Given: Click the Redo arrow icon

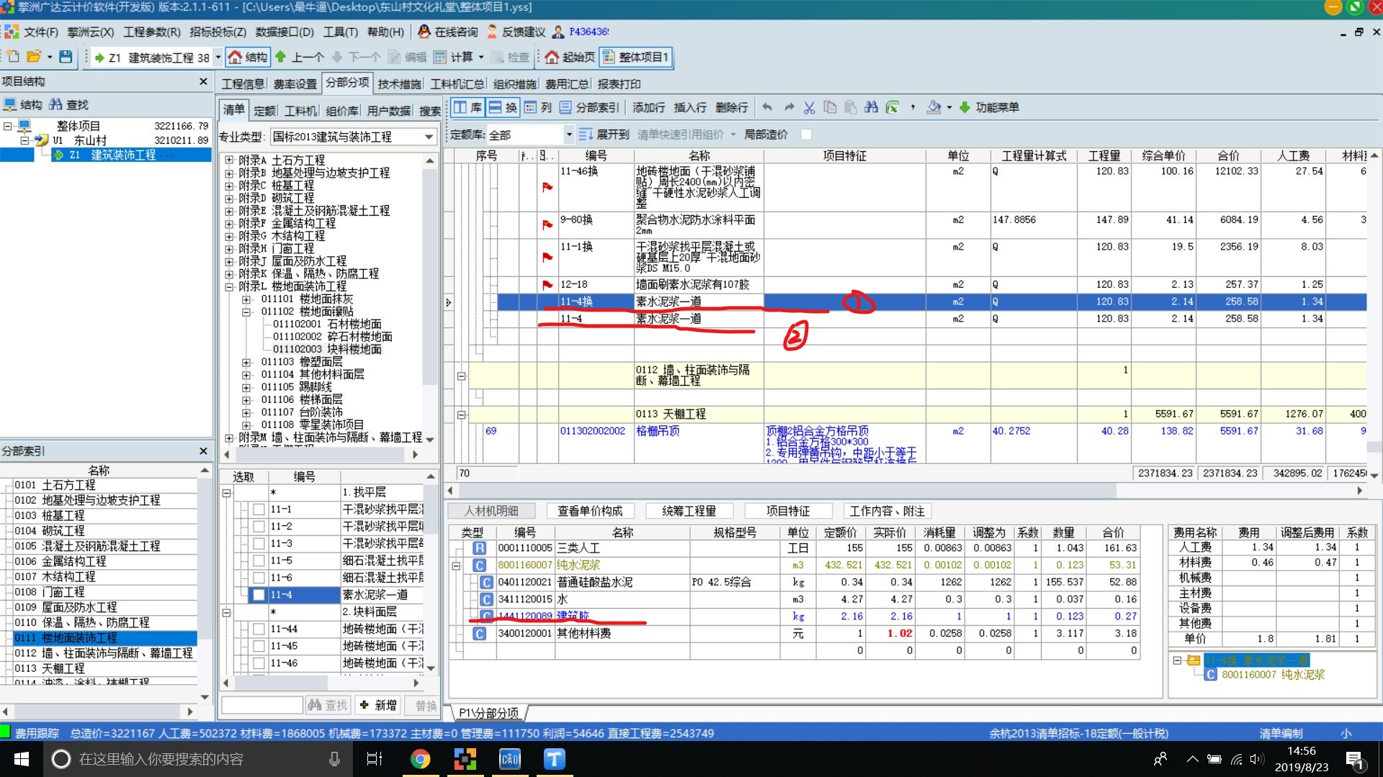Looking at the screenshot, I should pyautogui.click(x=789, y=107).
